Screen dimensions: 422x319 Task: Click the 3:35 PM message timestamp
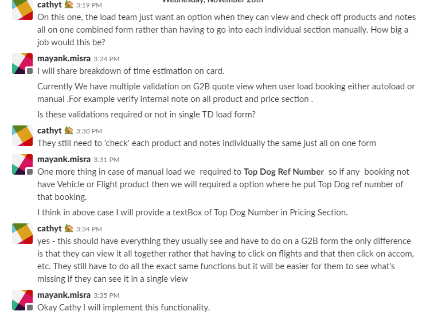(x=106, y=296)
